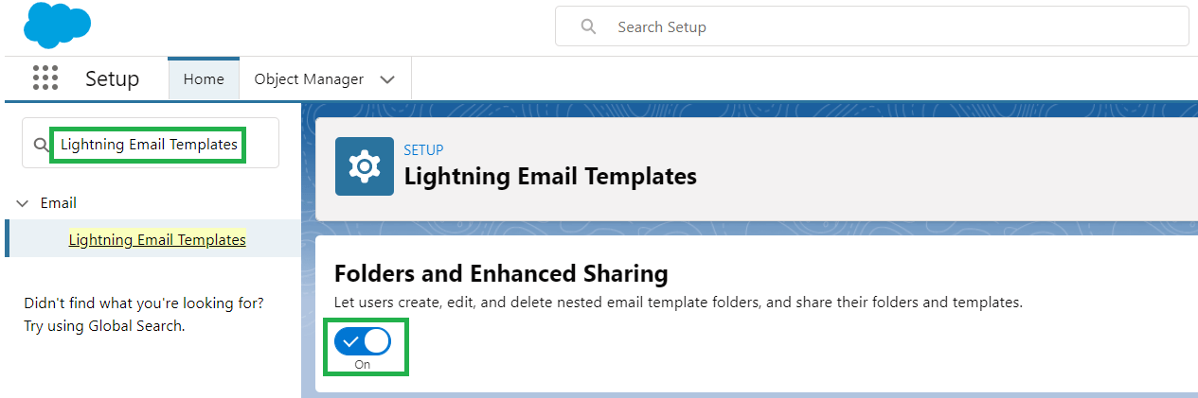Click the Setup app name label
1198x398 pixels.
coord(112,79)
